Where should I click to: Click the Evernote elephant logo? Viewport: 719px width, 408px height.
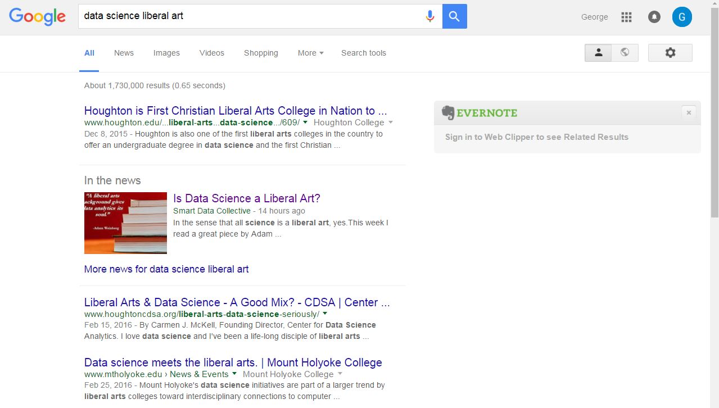click(448, 112)
